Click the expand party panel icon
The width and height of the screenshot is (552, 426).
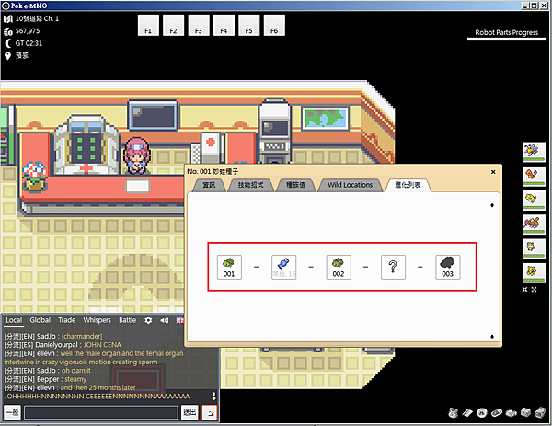pyautogui.click(x=534, y=290)
